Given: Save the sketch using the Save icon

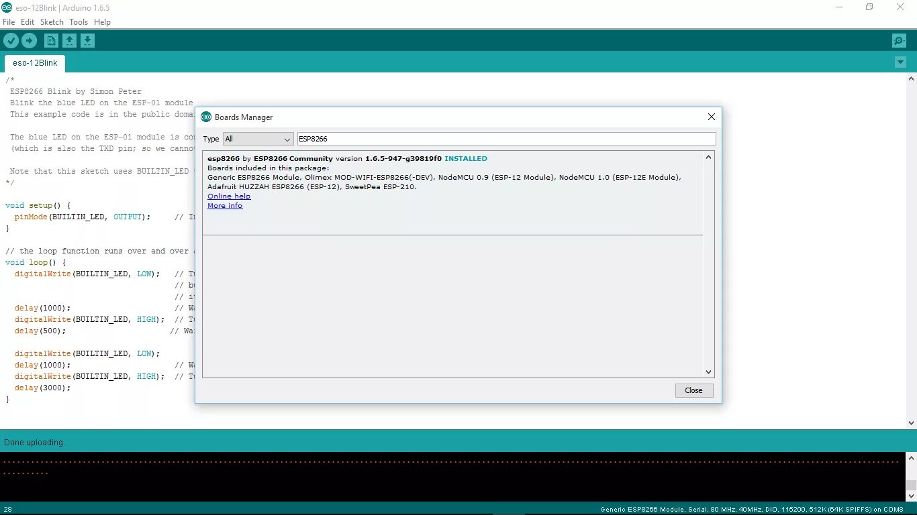Looking at the screenshot, I should tap(87, 41).
